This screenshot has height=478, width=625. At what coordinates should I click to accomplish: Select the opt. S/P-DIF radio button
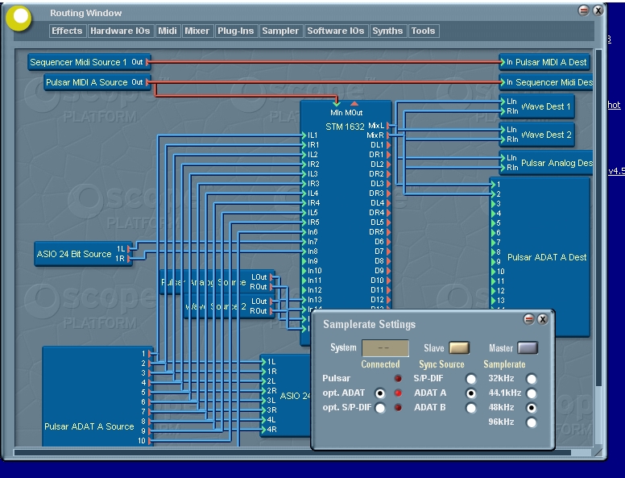[x=380, y=408]
